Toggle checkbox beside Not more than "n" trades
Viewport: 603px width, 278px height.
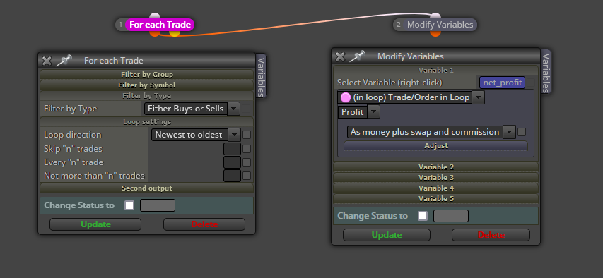(x=247, y=176)
